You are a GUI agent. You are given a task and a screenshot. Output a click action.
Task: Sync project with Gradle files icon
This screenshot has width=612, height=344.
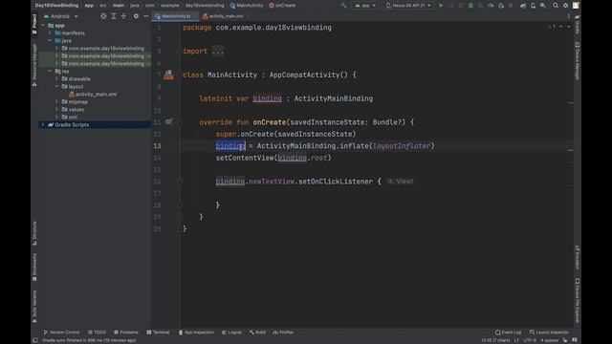click(x=523, y=6)
